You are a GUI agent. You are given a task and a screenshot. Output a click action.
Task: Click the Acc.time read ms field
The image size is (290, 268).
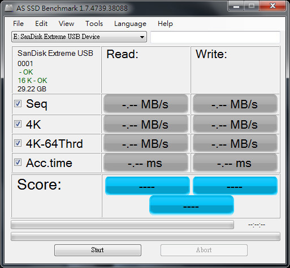pos(146,162)
